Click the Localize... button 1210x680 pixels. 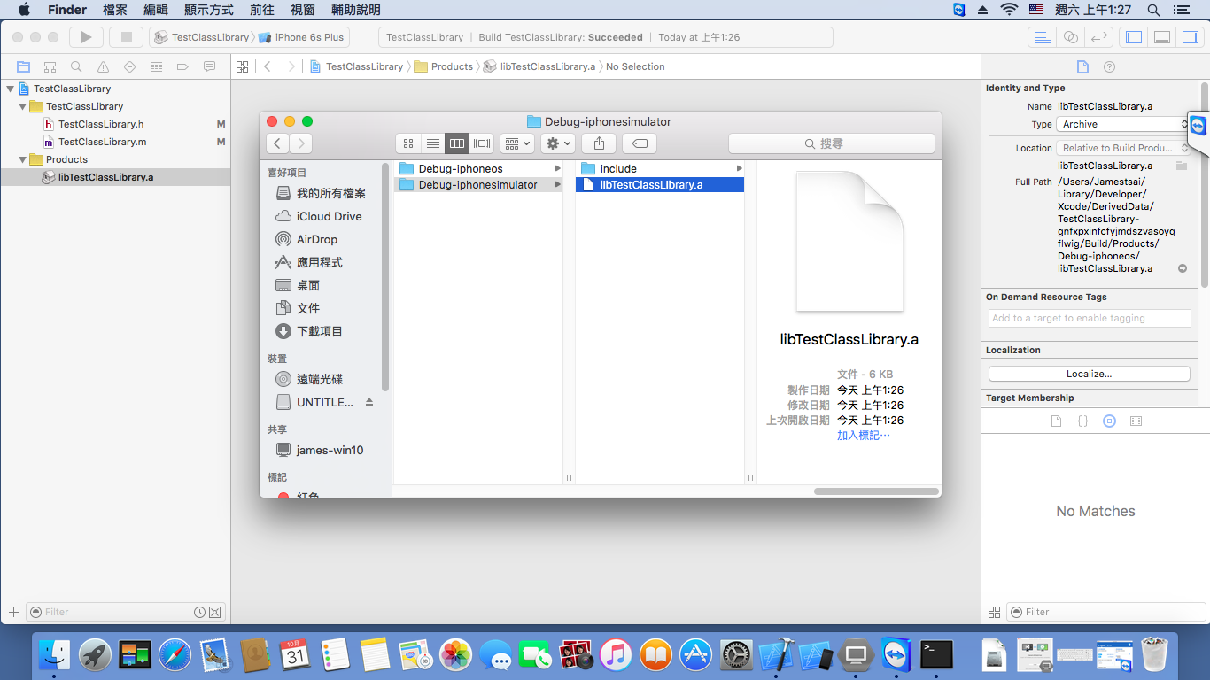pyautogui.click(x=1089, y=374)
